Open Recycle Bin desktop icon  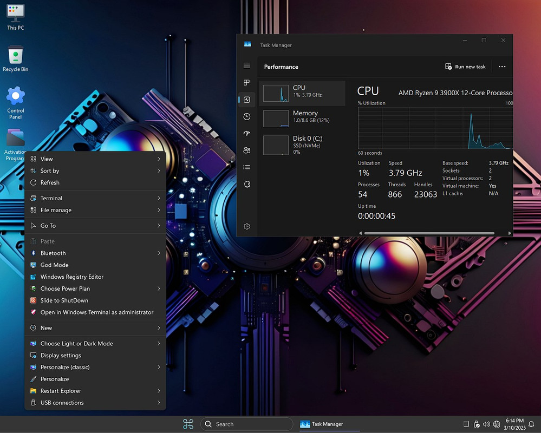click(16, 58)
